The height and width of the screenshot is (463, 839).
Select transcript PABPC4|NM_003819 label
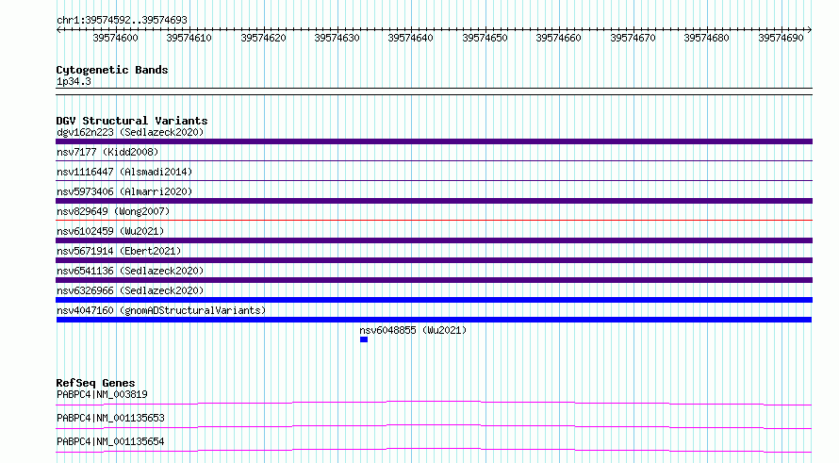(102, 394)
